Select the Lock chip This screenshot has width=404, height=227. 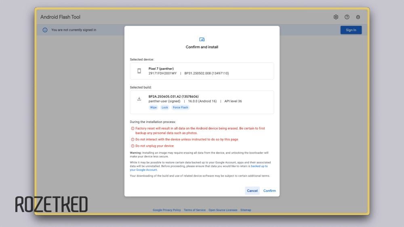click(165, 108)
